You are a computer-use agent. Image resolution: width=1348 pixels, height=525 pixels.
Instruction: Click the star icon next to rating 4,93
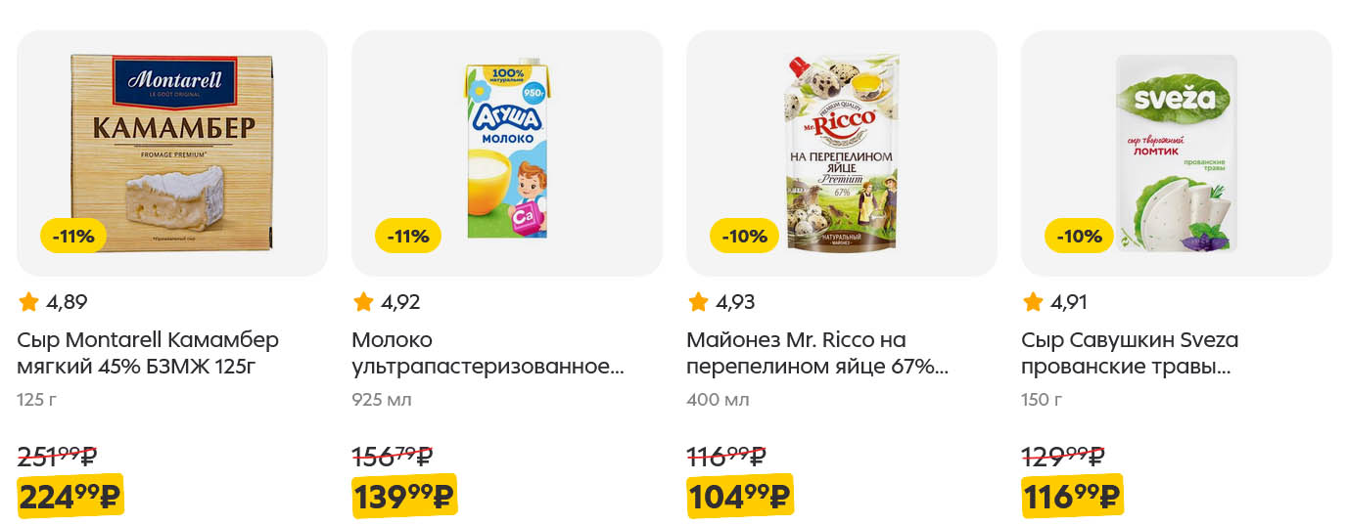pos(698,302)
